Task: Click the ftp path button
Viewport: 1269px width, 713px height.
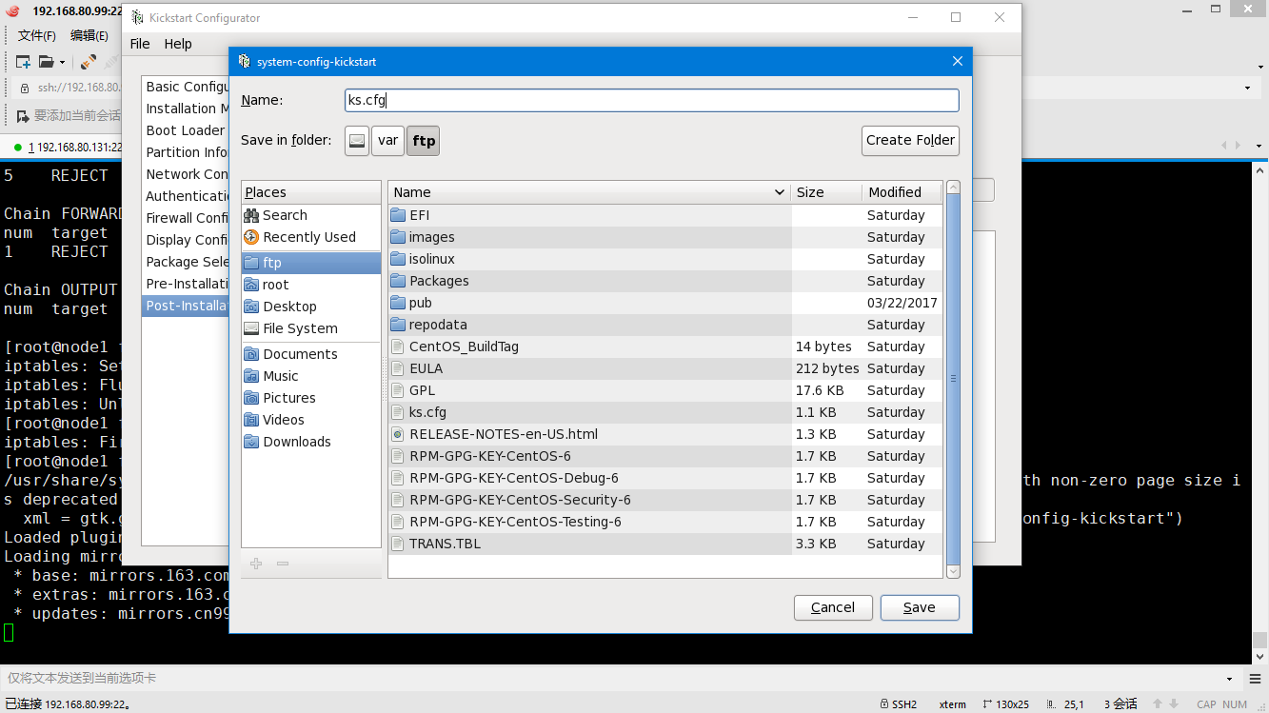Action: click(424, 140)
